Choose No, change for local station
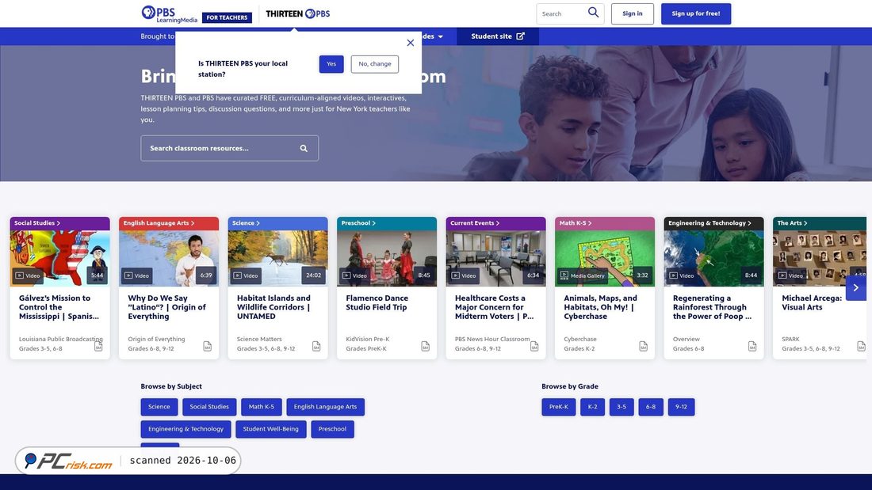The height and width of the screenshot is (490, 872). pyautogui.click(x=375, y=64)
